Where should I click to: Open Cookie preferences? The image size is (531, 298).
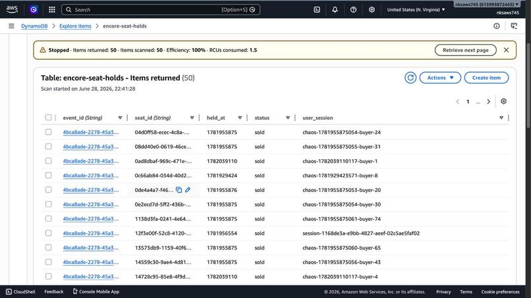(500, 291)
